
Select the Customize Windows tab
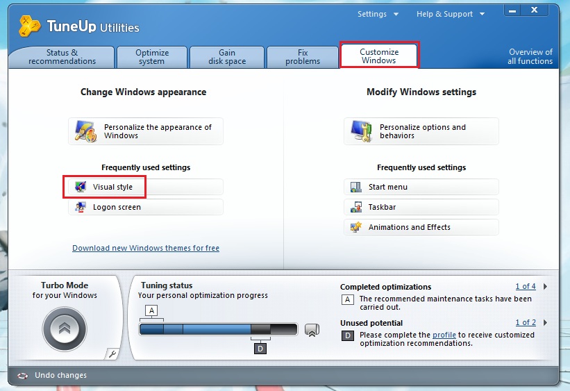tap(379, 56)
